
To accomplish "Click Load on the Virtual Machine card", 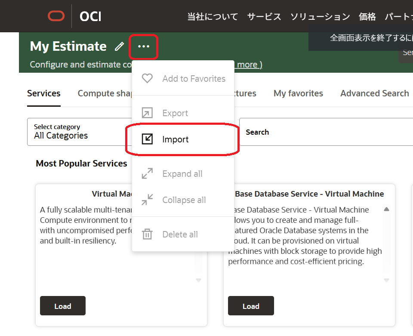I will (x=62, y=306).
